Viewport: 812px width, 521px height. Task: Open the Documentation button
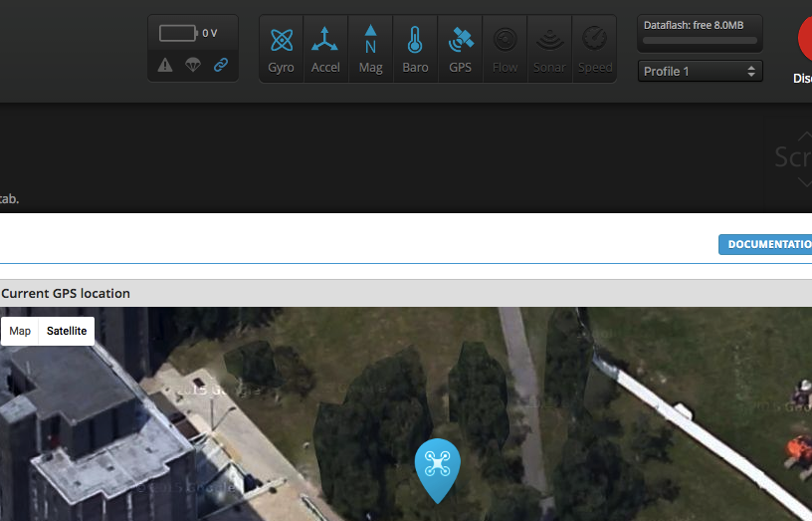(765, 244)
